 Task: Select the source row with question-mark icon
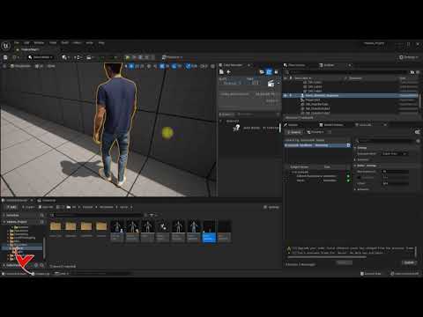(249, 128)
